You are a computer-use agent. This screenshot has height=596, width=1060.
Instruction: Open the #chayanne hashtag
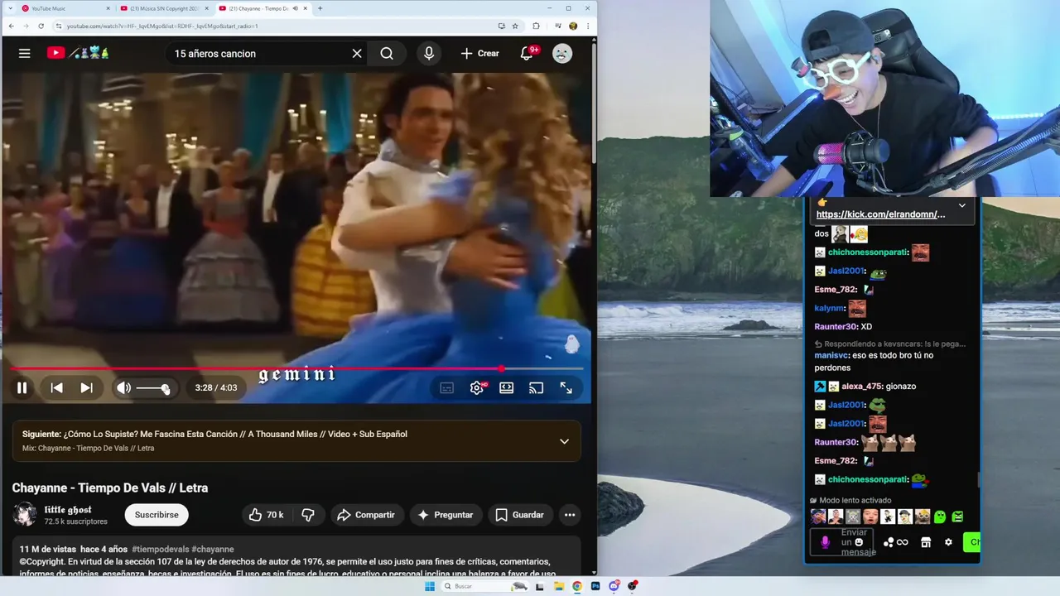pos(213,549)
